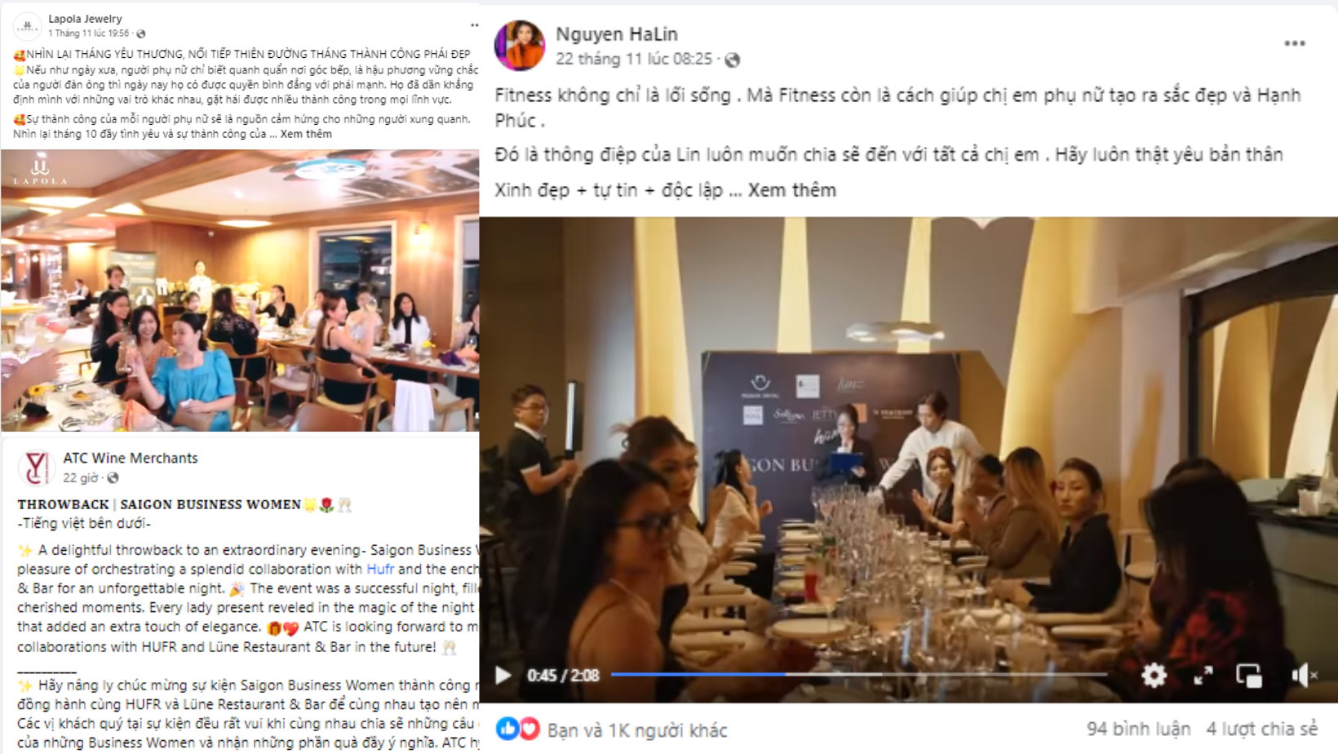
Task: Open the Lapola Jewelry restaurant photo
Action: click(240, 290)
